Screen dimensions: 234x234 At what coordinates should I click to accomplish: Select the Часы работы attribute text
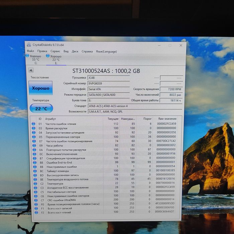pyautogui.click(x=54, y=145)
